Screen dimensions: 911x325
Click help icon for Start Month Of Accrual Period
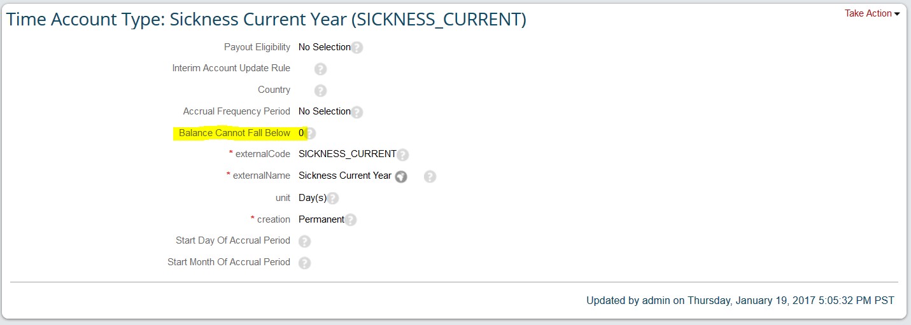(x=305, y=263)
